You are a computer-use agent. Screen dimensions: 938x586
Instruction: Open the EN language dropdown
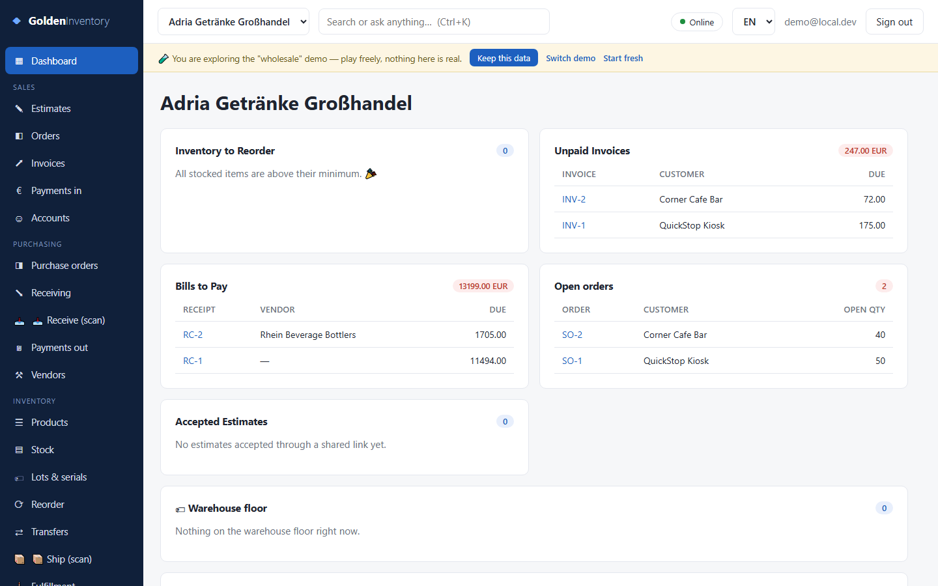click(x=754, y=21)
